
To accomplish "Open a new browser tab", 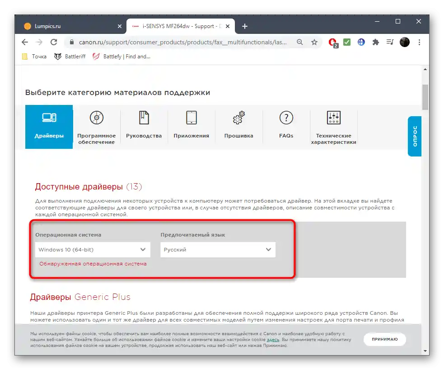I will coord(245,26).
